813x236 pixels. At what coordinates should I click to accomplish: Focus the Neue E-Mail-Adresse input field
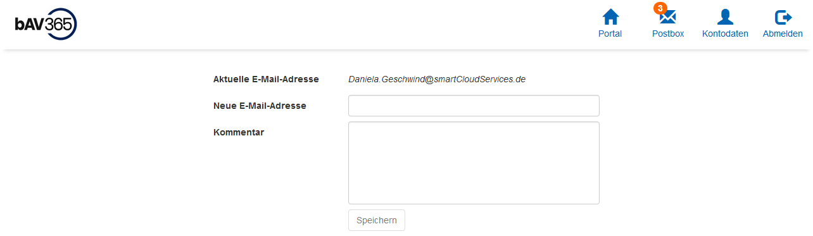point(474,106)
